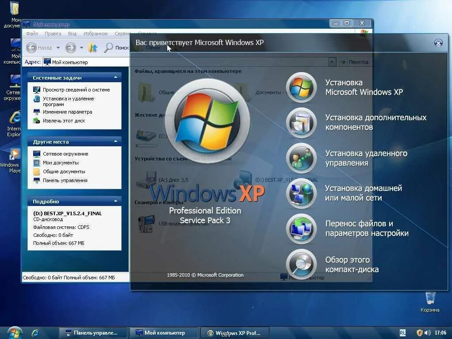Open Мои документы in Other Places
Viewport: 452px width, 339px height.
61,163
